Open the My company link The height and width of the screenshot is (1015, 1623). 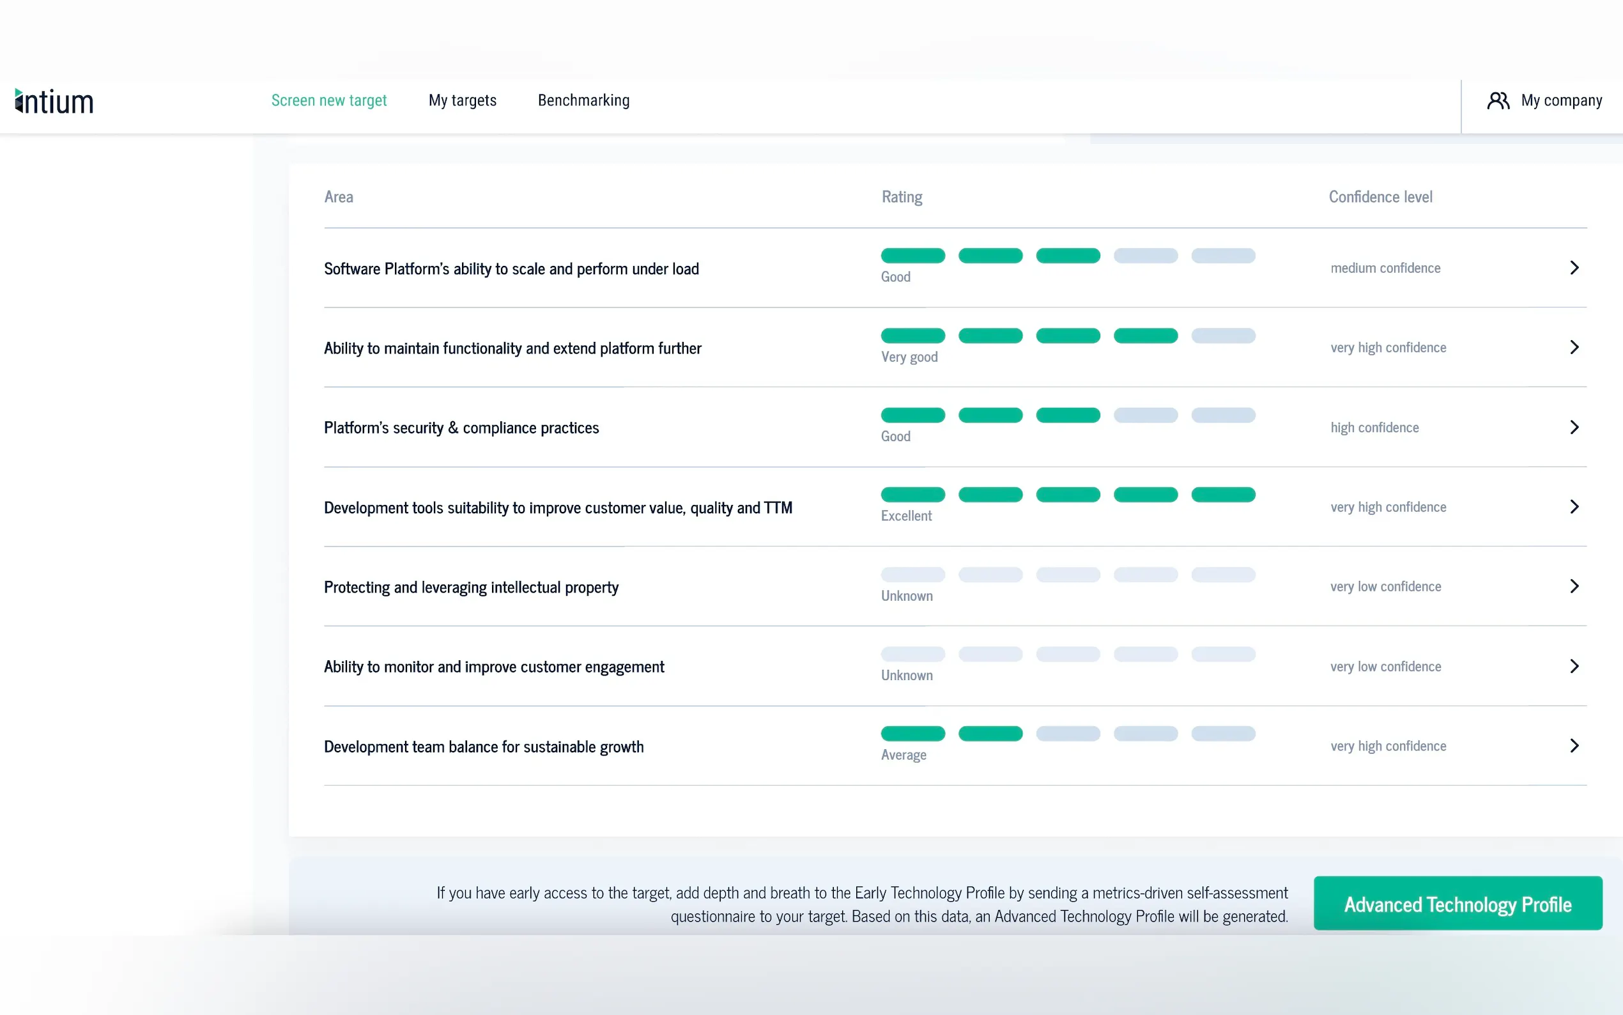pos(1560,101)
